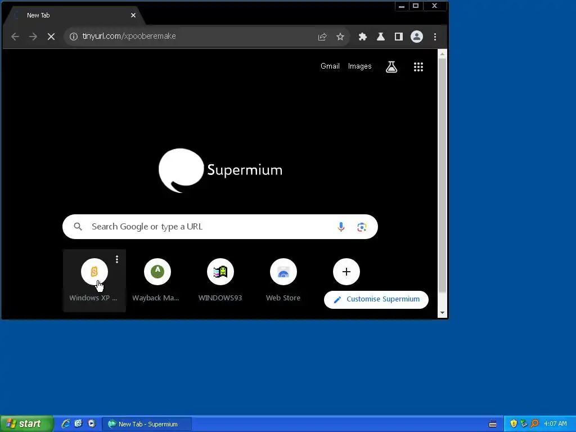This screenshot has height=432, width=576.
Task: Launch Windows Media Player from Quick Launch
Action: point(92,424)
